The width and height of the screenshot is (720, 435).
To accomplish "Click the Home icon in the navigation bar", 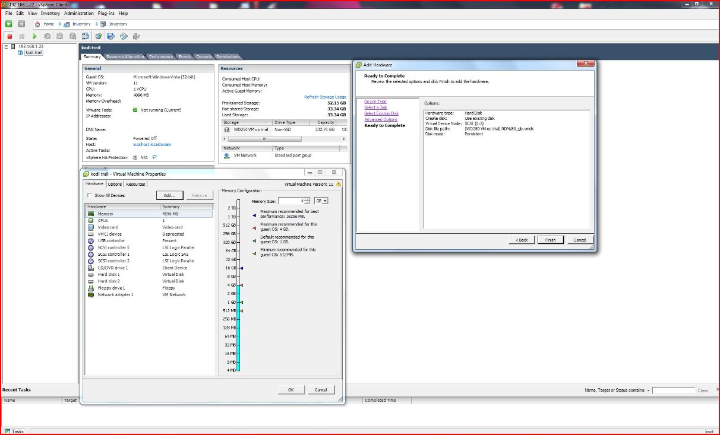I will 37,24.
